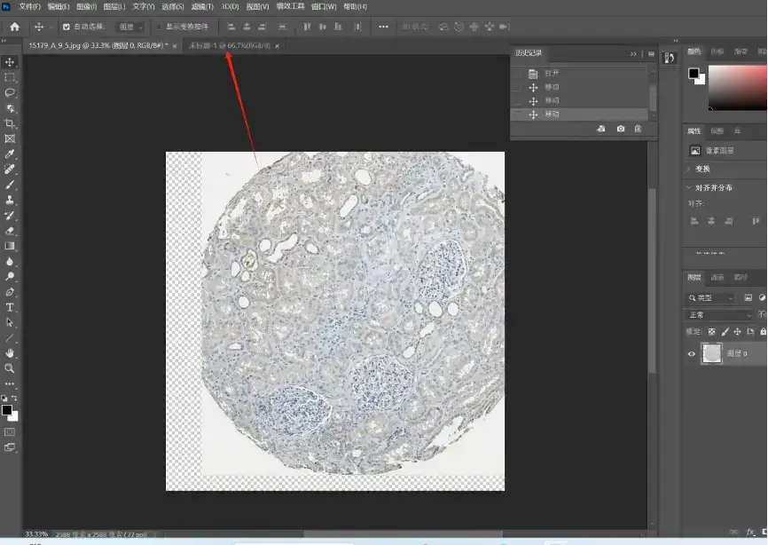
Task: Enable the 显示变换控件 checkbox
Action: [x=159, y=27]
